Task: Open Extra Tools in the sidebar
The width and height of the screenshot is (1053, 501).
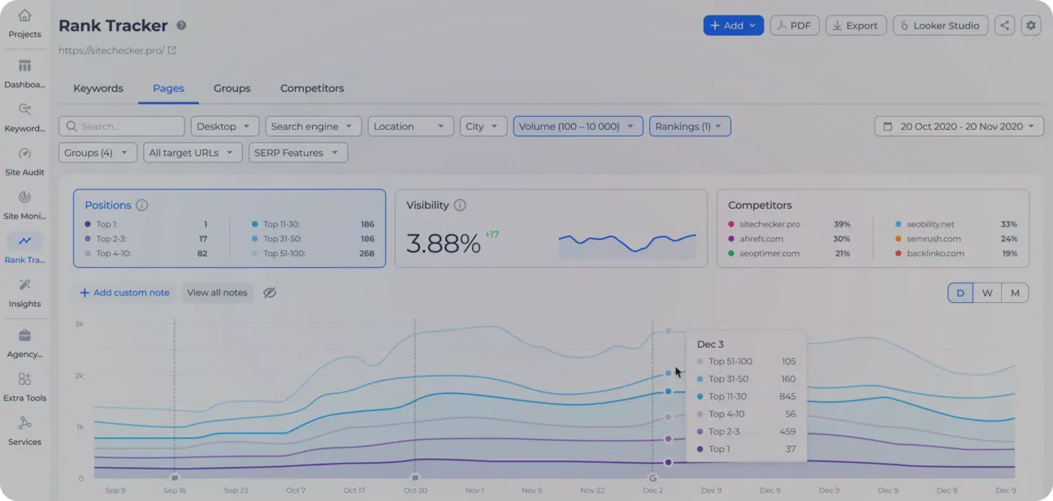Action: [x=24, y=380]
